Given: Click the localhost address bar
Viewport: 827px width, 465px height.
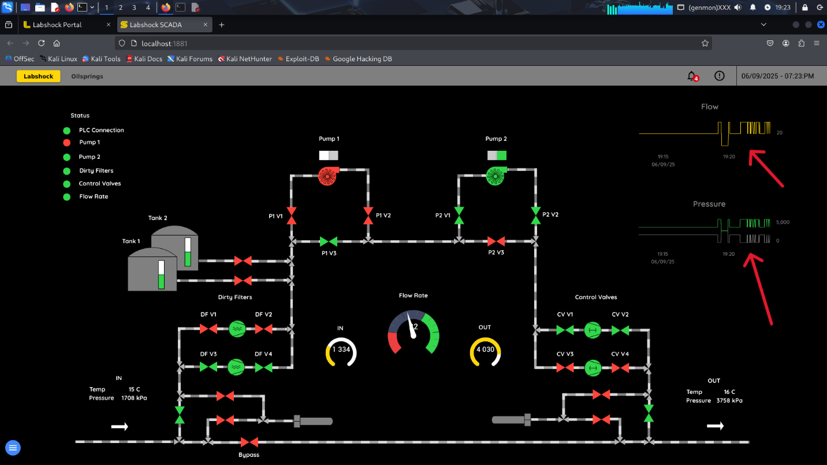Looking at the screenshot, I should (x=404, y=43).
